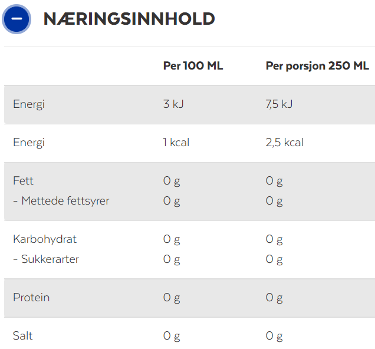Click the Salt row label
The image size is (375, 349).
pos(23,336)
